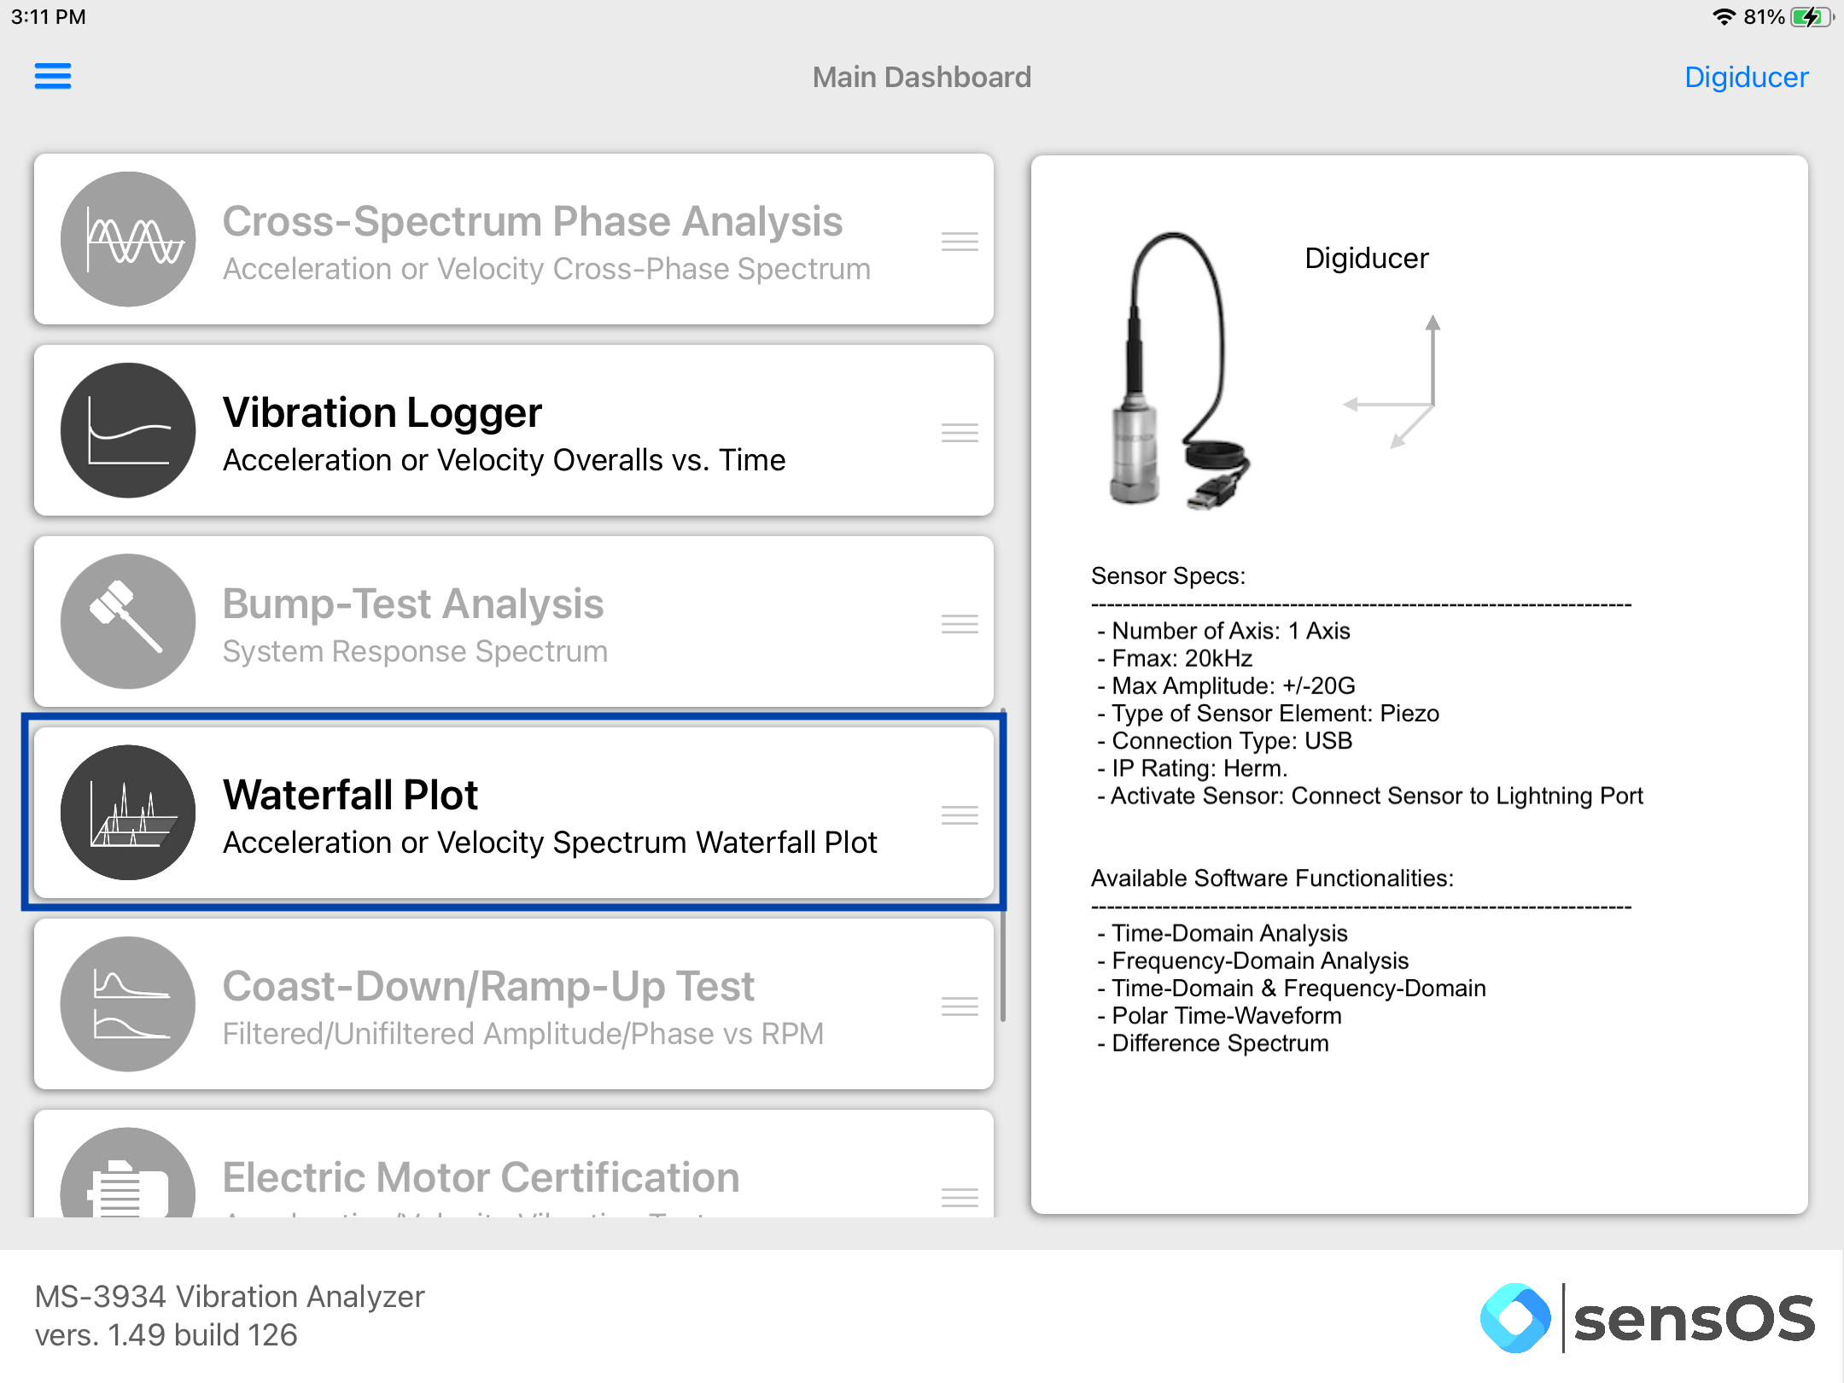
Task: Select Cross-Spectrum Phase Analysis title
Action: [533, 222]
